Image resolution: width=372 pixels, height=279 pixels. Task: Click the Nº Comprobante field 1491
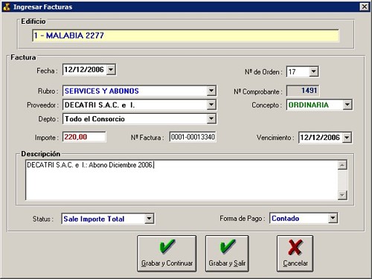[303, 91]
